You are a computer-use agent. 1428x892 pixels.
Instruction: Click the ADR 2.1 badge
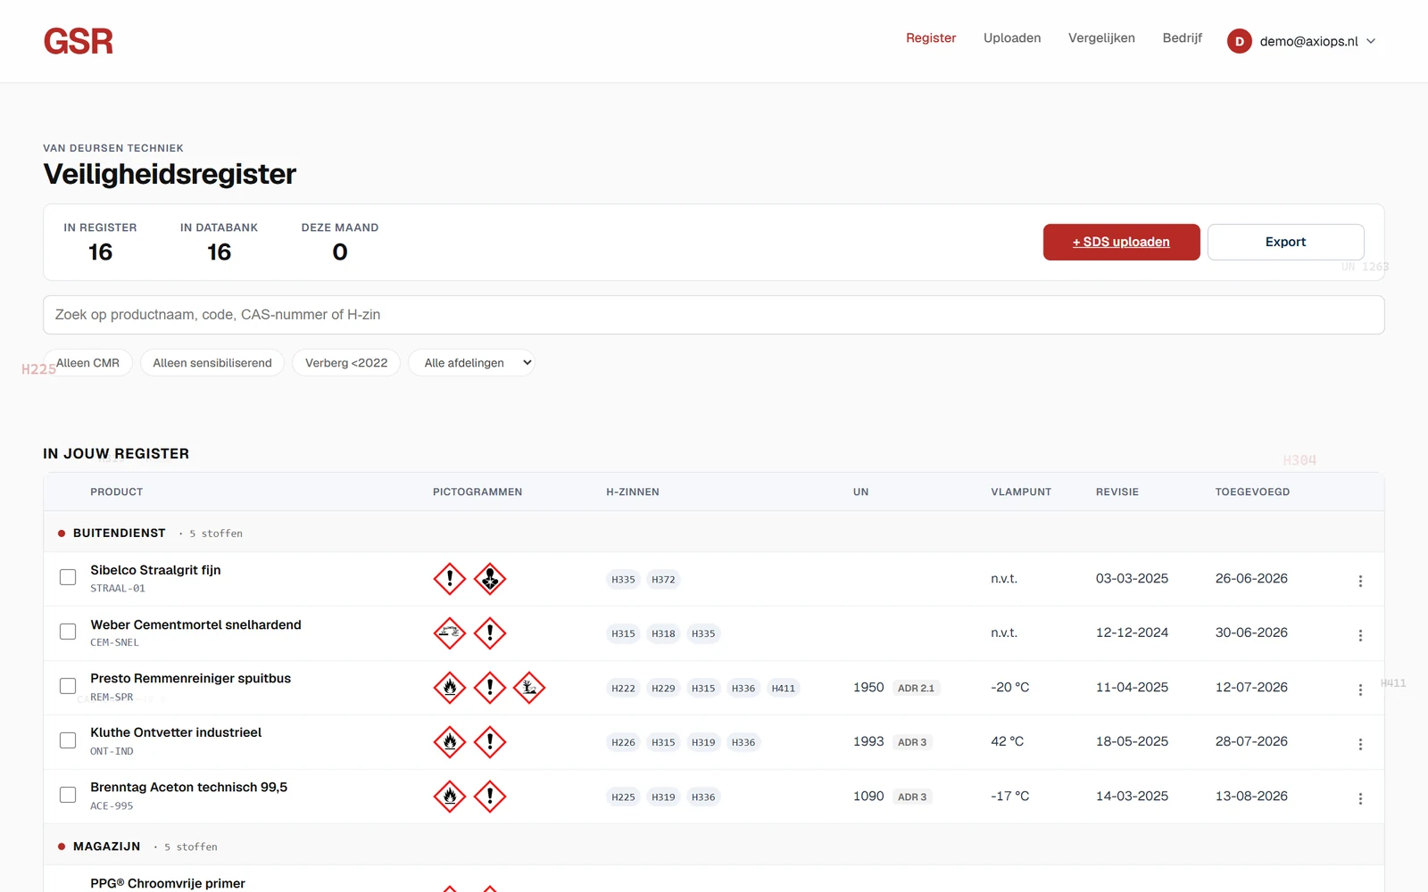coord(916,689)
